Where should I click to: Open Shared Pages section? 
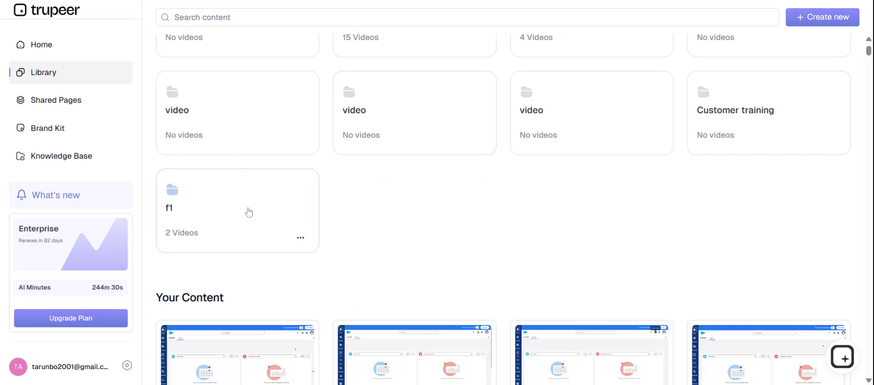71,100
